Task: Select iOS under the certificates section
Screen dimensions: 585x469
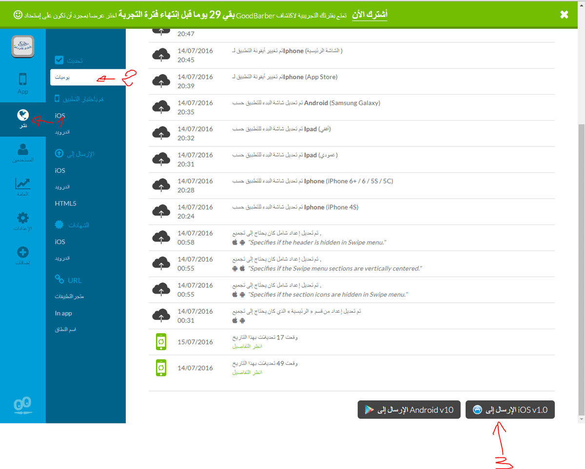Action: pyautogui.click(x=60, y=242)
